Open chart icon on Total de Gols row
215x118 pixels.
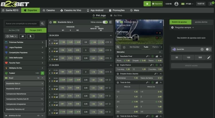click(x=157, y=83)
